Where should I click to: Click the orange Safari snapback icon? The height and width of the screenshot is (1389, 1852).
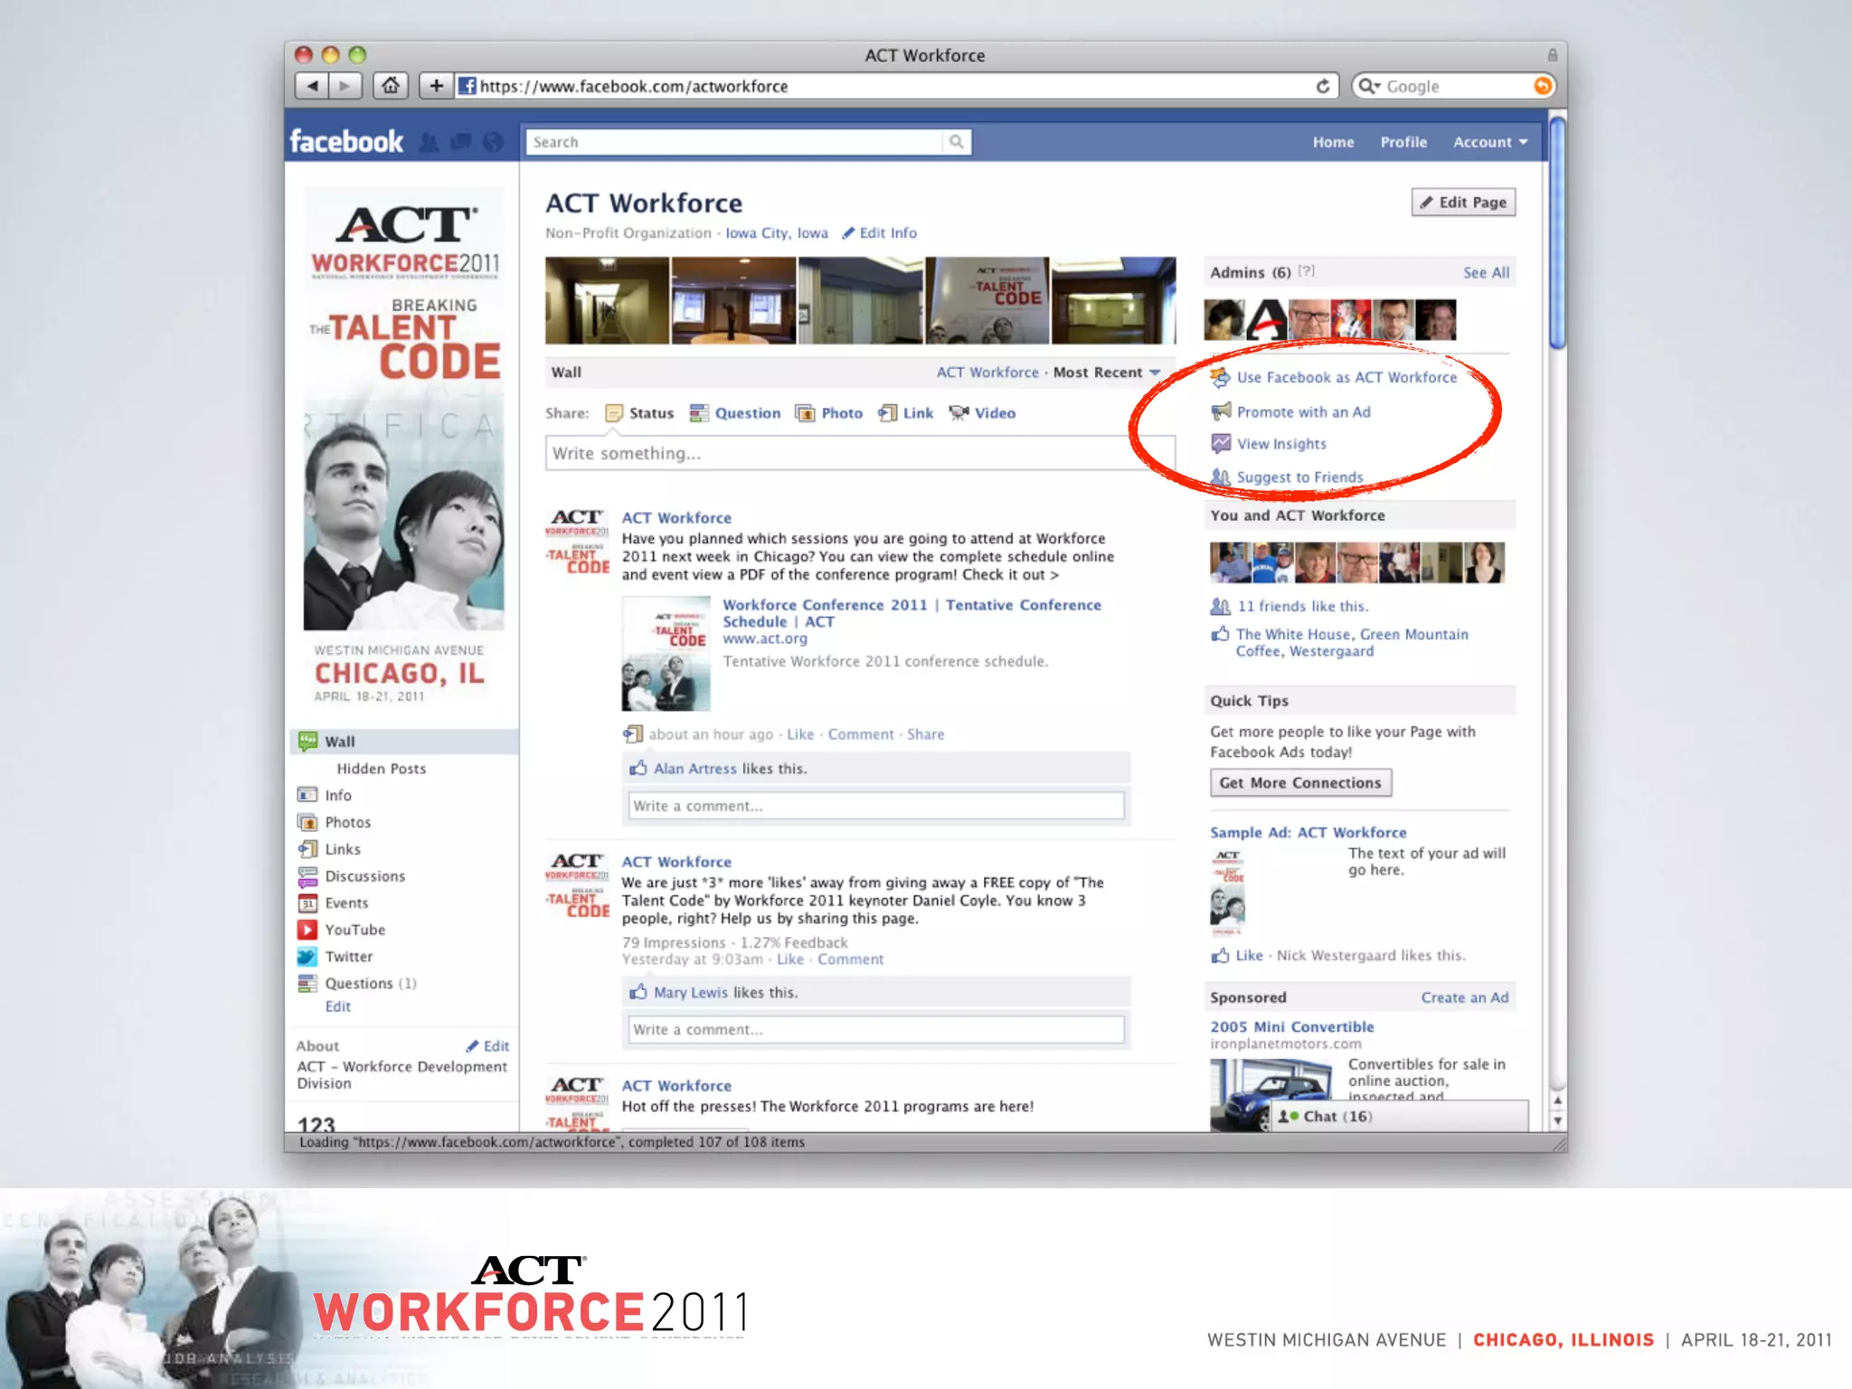click(1543, 86)
